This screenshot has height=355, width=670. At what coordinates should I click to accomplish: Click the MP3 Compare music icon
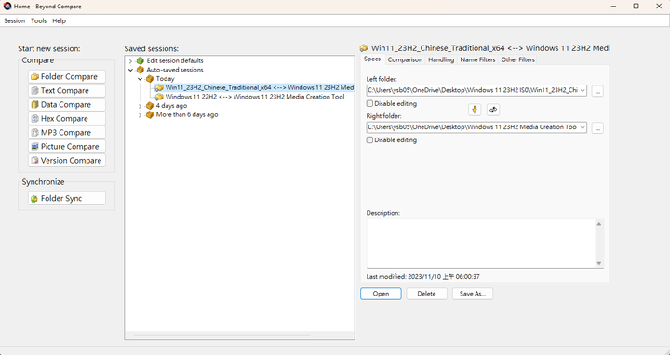[x=35, y=132]
